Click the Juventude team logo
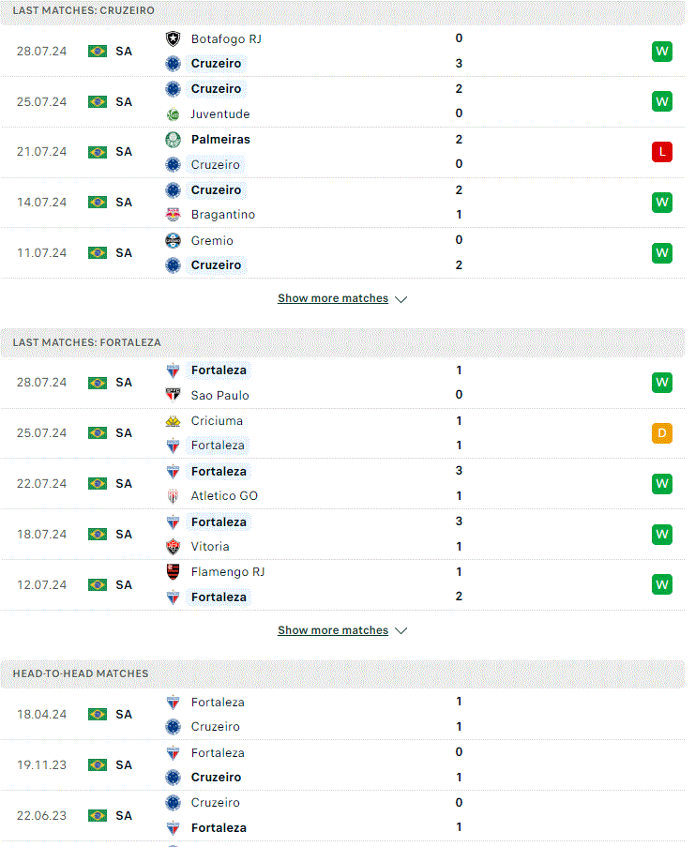The width and height of the screenshot is (695, 847). [173, 114]
